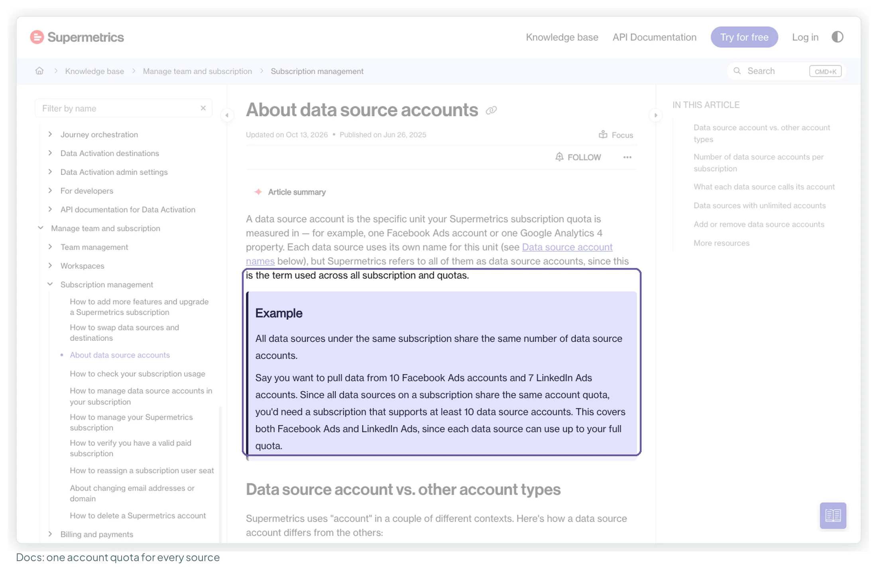877x573 pixels.
Task: Copy article link icon beside title
Action: click(x=491, y=110)
